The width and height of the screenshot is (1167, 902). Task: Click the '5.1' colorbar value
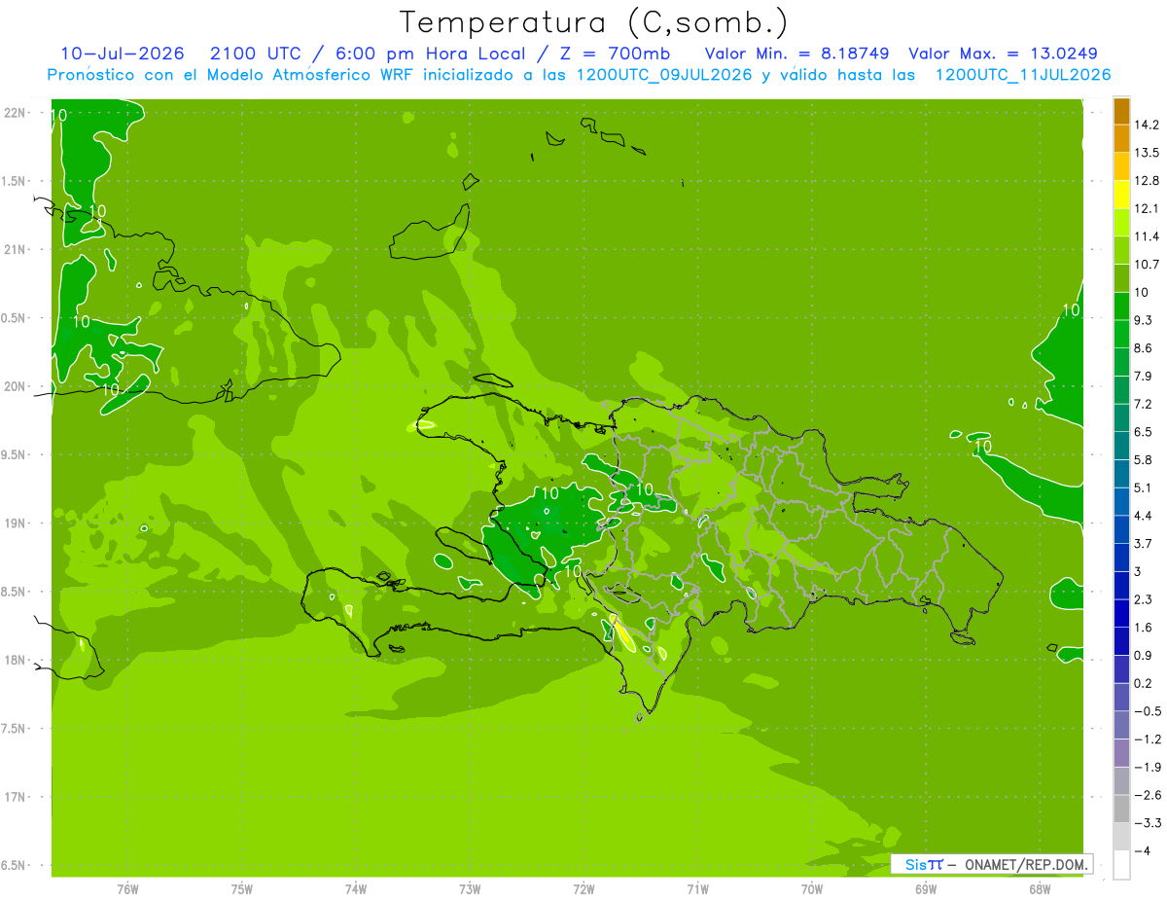point(1143,487)
